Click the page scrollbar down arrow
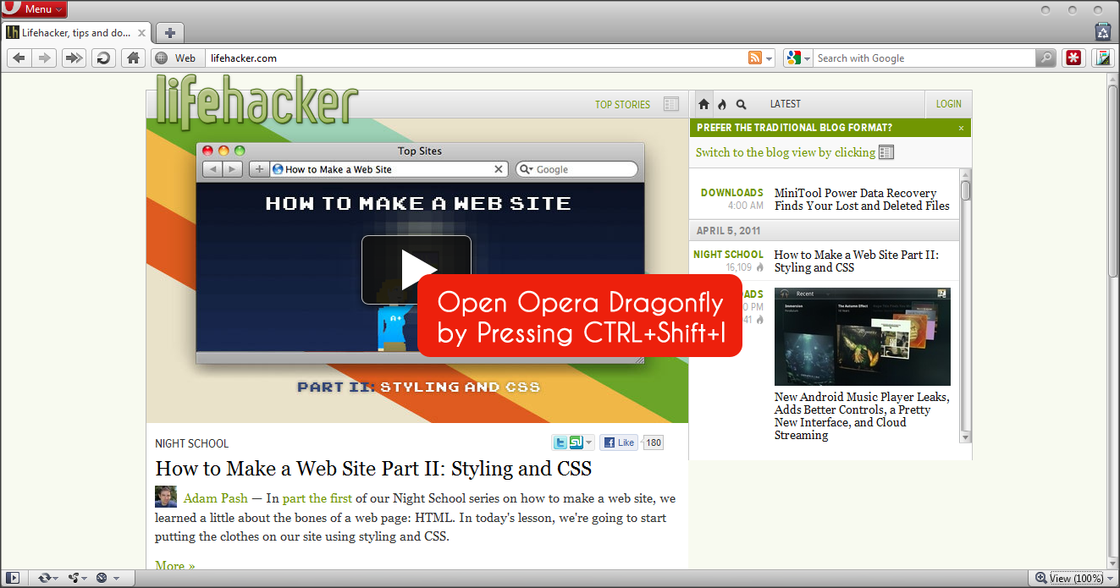1120x588 pixels. pos(1112,563)
